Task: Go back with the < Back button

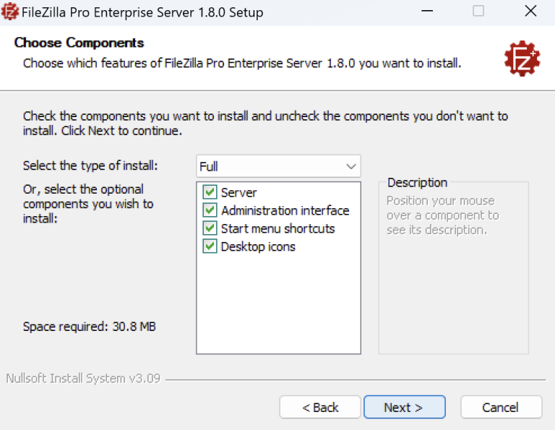Action: 320,408
